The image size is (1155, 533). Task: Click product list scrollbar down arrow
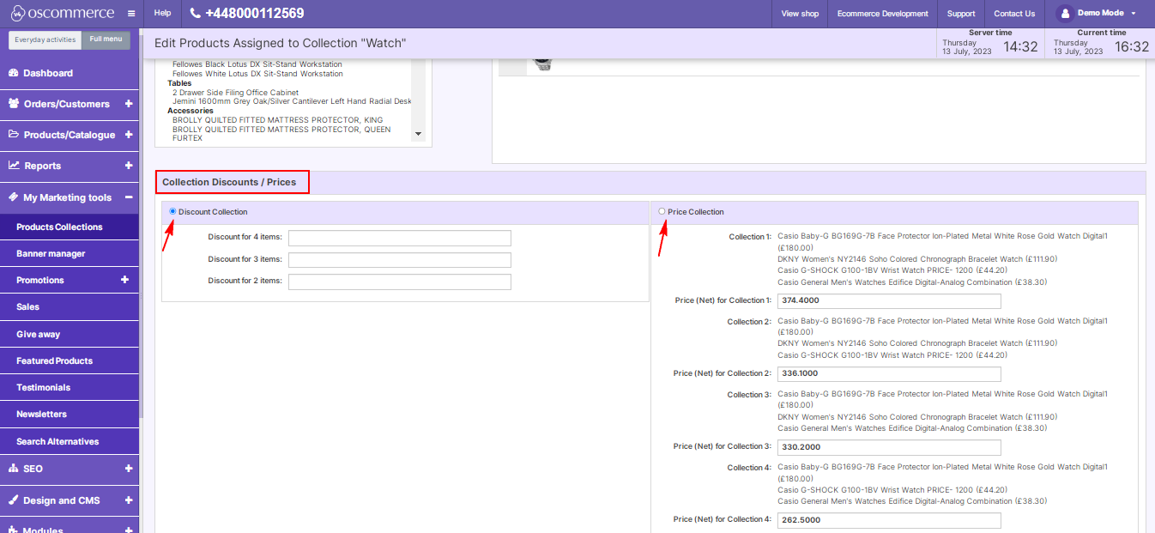coord(419,134)
